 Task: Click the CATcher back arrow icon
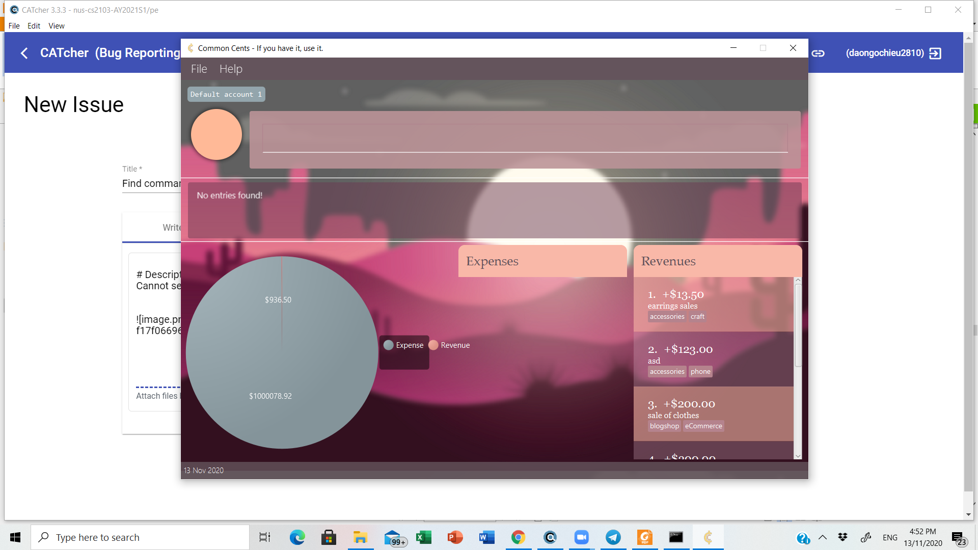[24, 53]
